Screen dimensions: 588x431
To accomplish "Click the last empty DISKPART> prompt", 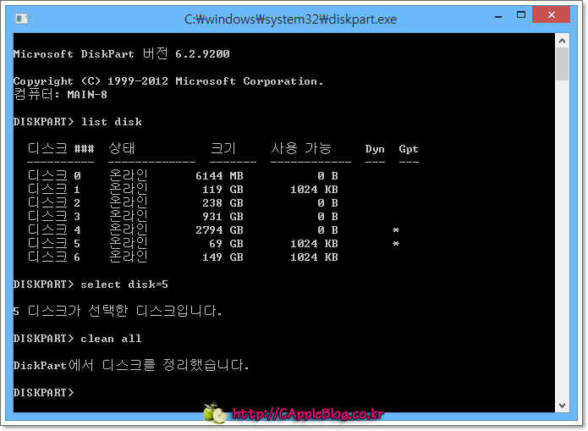I will (x=43, y=392).
